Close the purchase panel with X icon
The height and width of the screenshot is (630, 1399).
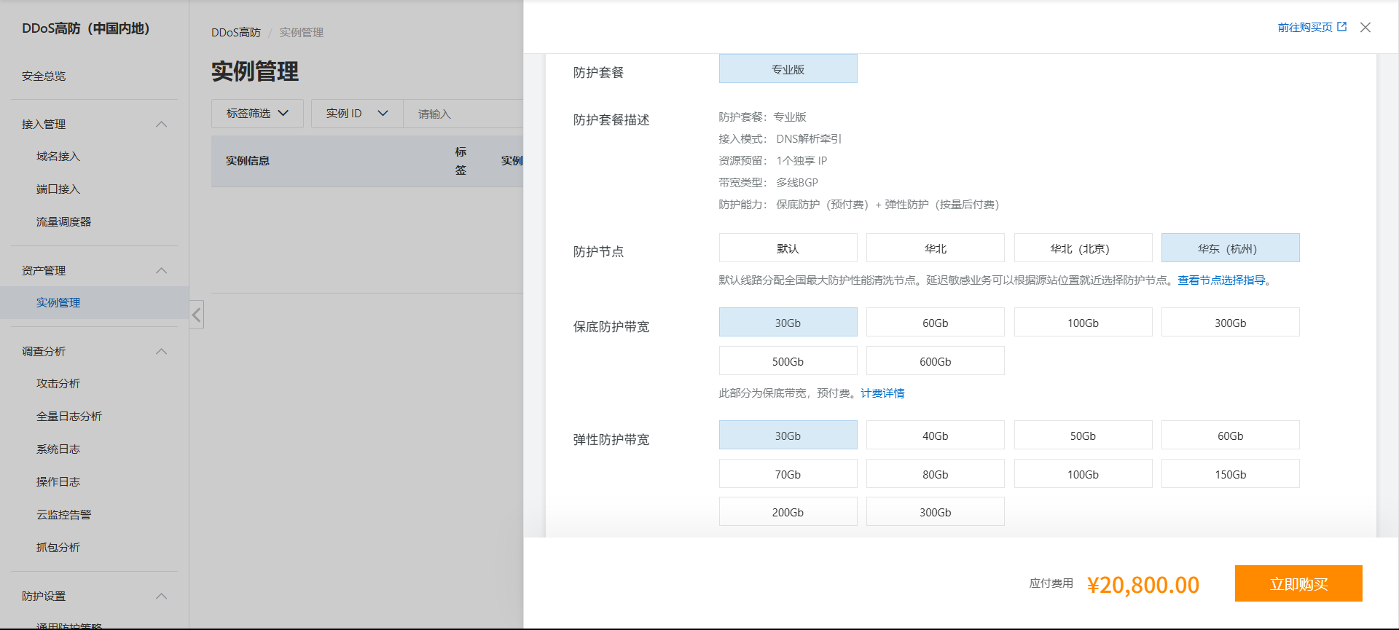pyautogui.click(x=1365, y=27)
